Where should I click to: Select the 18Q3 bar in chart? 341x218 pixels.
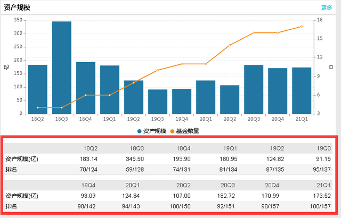click(x=62, y=68)
